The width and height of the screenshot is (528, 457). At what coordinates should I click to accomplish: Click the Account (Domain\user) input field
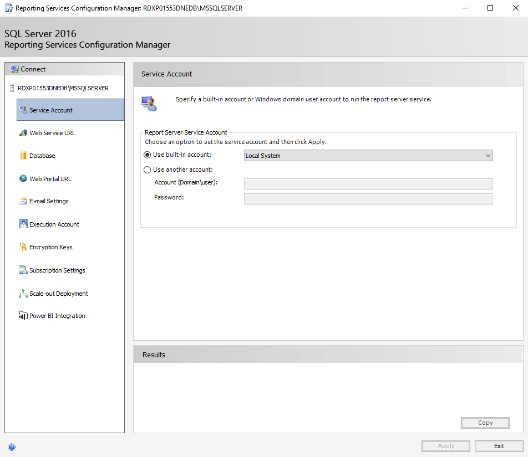point(368,184)
